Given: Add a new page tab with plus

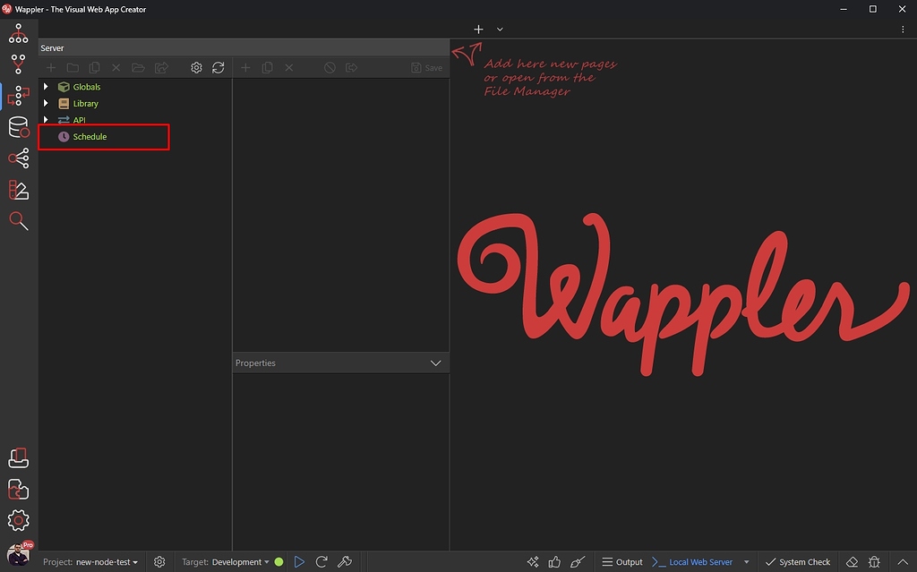Looking at the screenshot, I should pyautogui.click(x=478, y=30).
